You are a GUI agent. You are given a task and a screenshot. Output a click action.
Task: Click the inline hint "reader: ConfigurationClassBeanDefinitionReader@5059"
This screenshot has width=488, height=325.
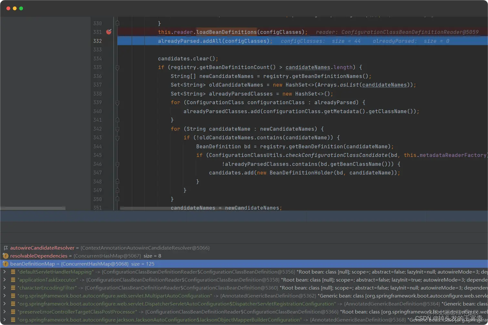[397, 32]
